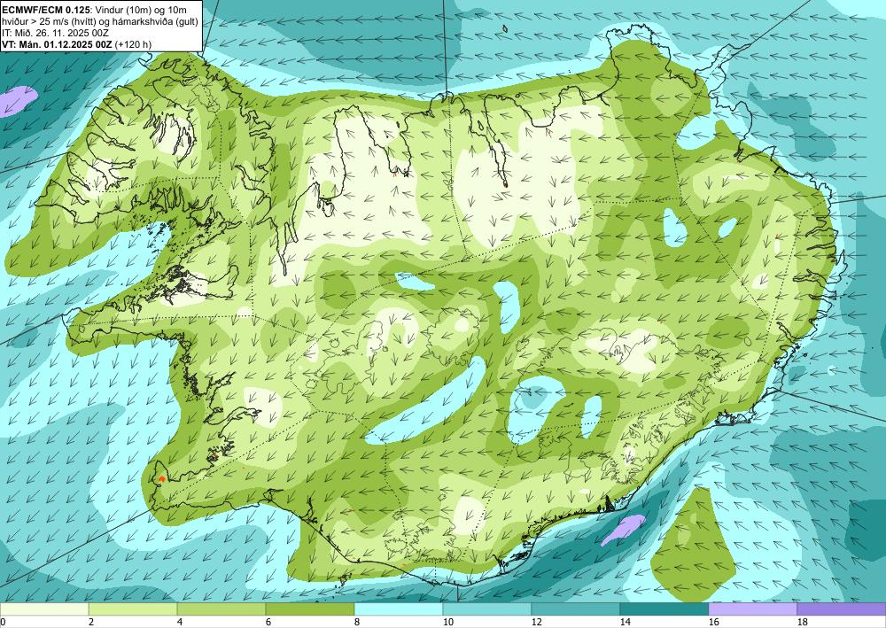Click the 6–8 m/s dark green legend swatch
The height and width of the screenshot is (628, 886).
310,609
